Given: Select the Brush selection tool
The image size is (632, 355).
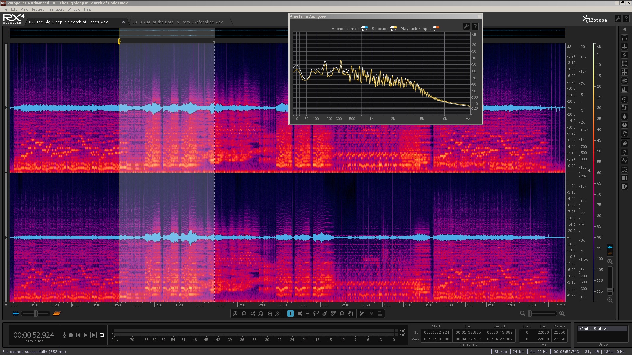Looking at the screenshot, I should [325, 314].
